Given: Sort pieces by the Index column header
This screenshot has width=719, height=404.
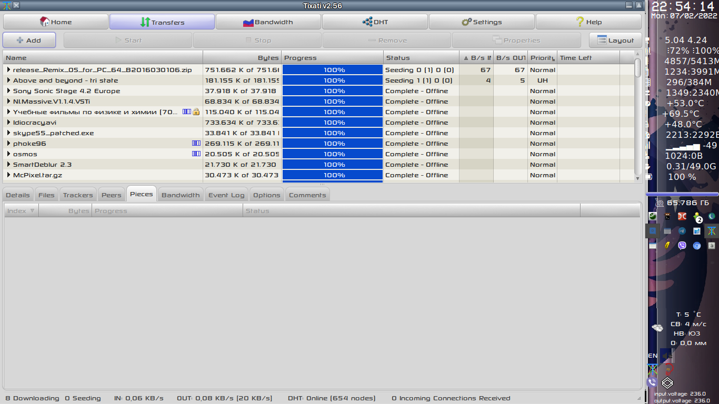Looking at the screenshot, I should pos(21,210).
